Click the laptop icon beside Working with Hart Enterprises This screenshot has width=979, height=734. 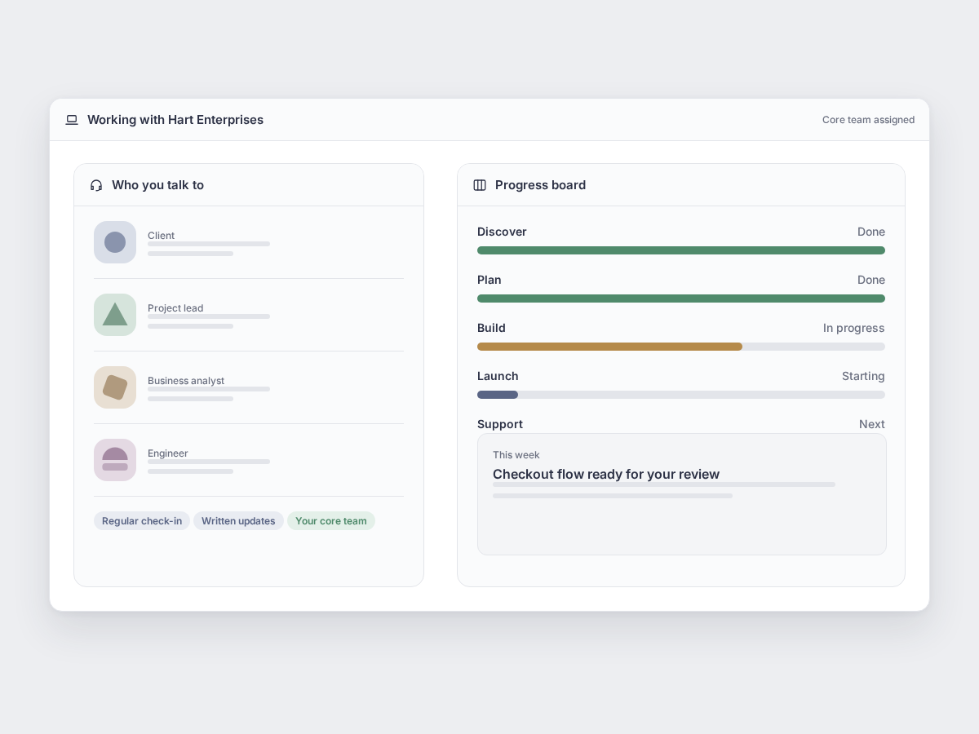click(x=72, y=120)
